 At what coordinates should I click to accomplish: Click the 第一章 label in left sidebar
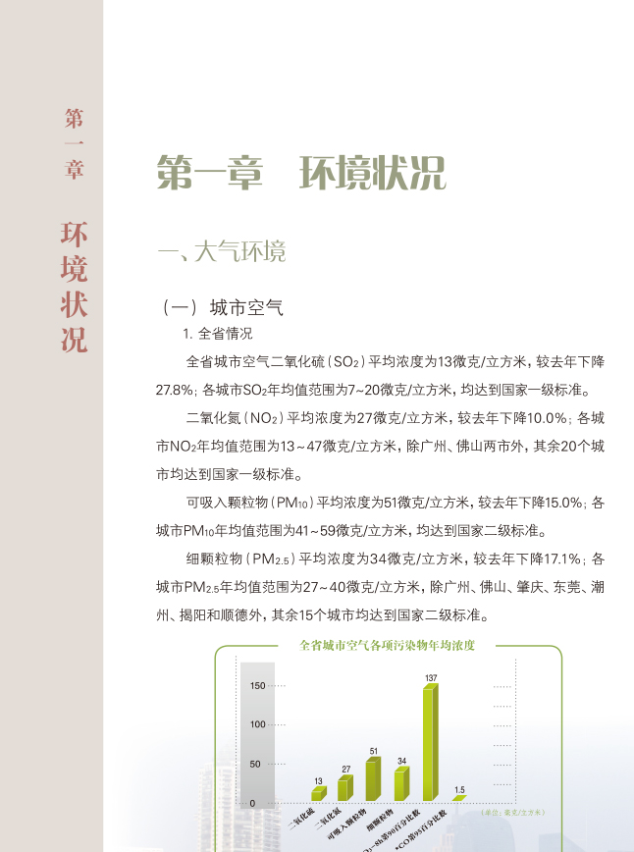click(75, 143)
